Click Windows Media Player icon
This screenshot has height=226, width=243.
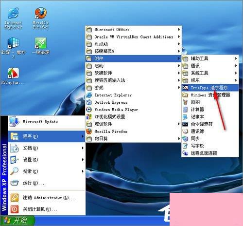pos(89,110)
